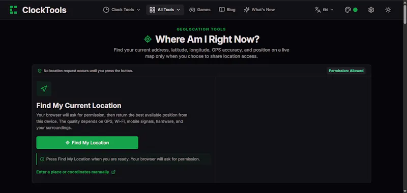Open the settings gear icon
This screenshot has width=407, height=193.
(x=371, y=10)
